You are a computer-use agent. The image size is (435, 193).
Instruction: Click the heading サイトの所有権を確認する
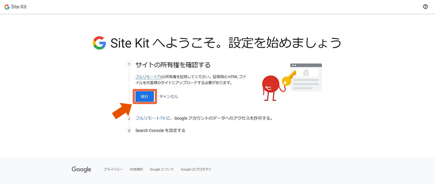[173, 65]
